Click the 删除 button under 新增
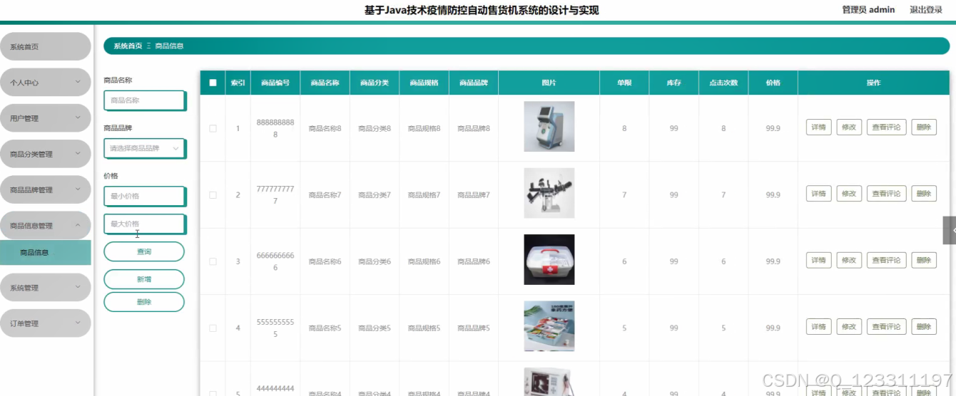 pos(144,302)
